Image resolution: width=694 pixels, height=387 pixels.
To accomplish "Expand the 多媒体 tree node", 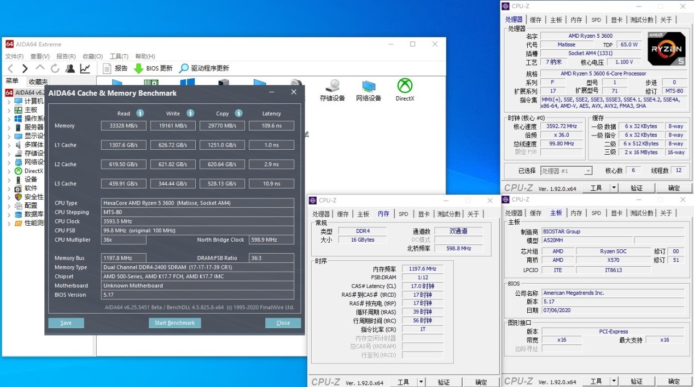I will point(9,145).
